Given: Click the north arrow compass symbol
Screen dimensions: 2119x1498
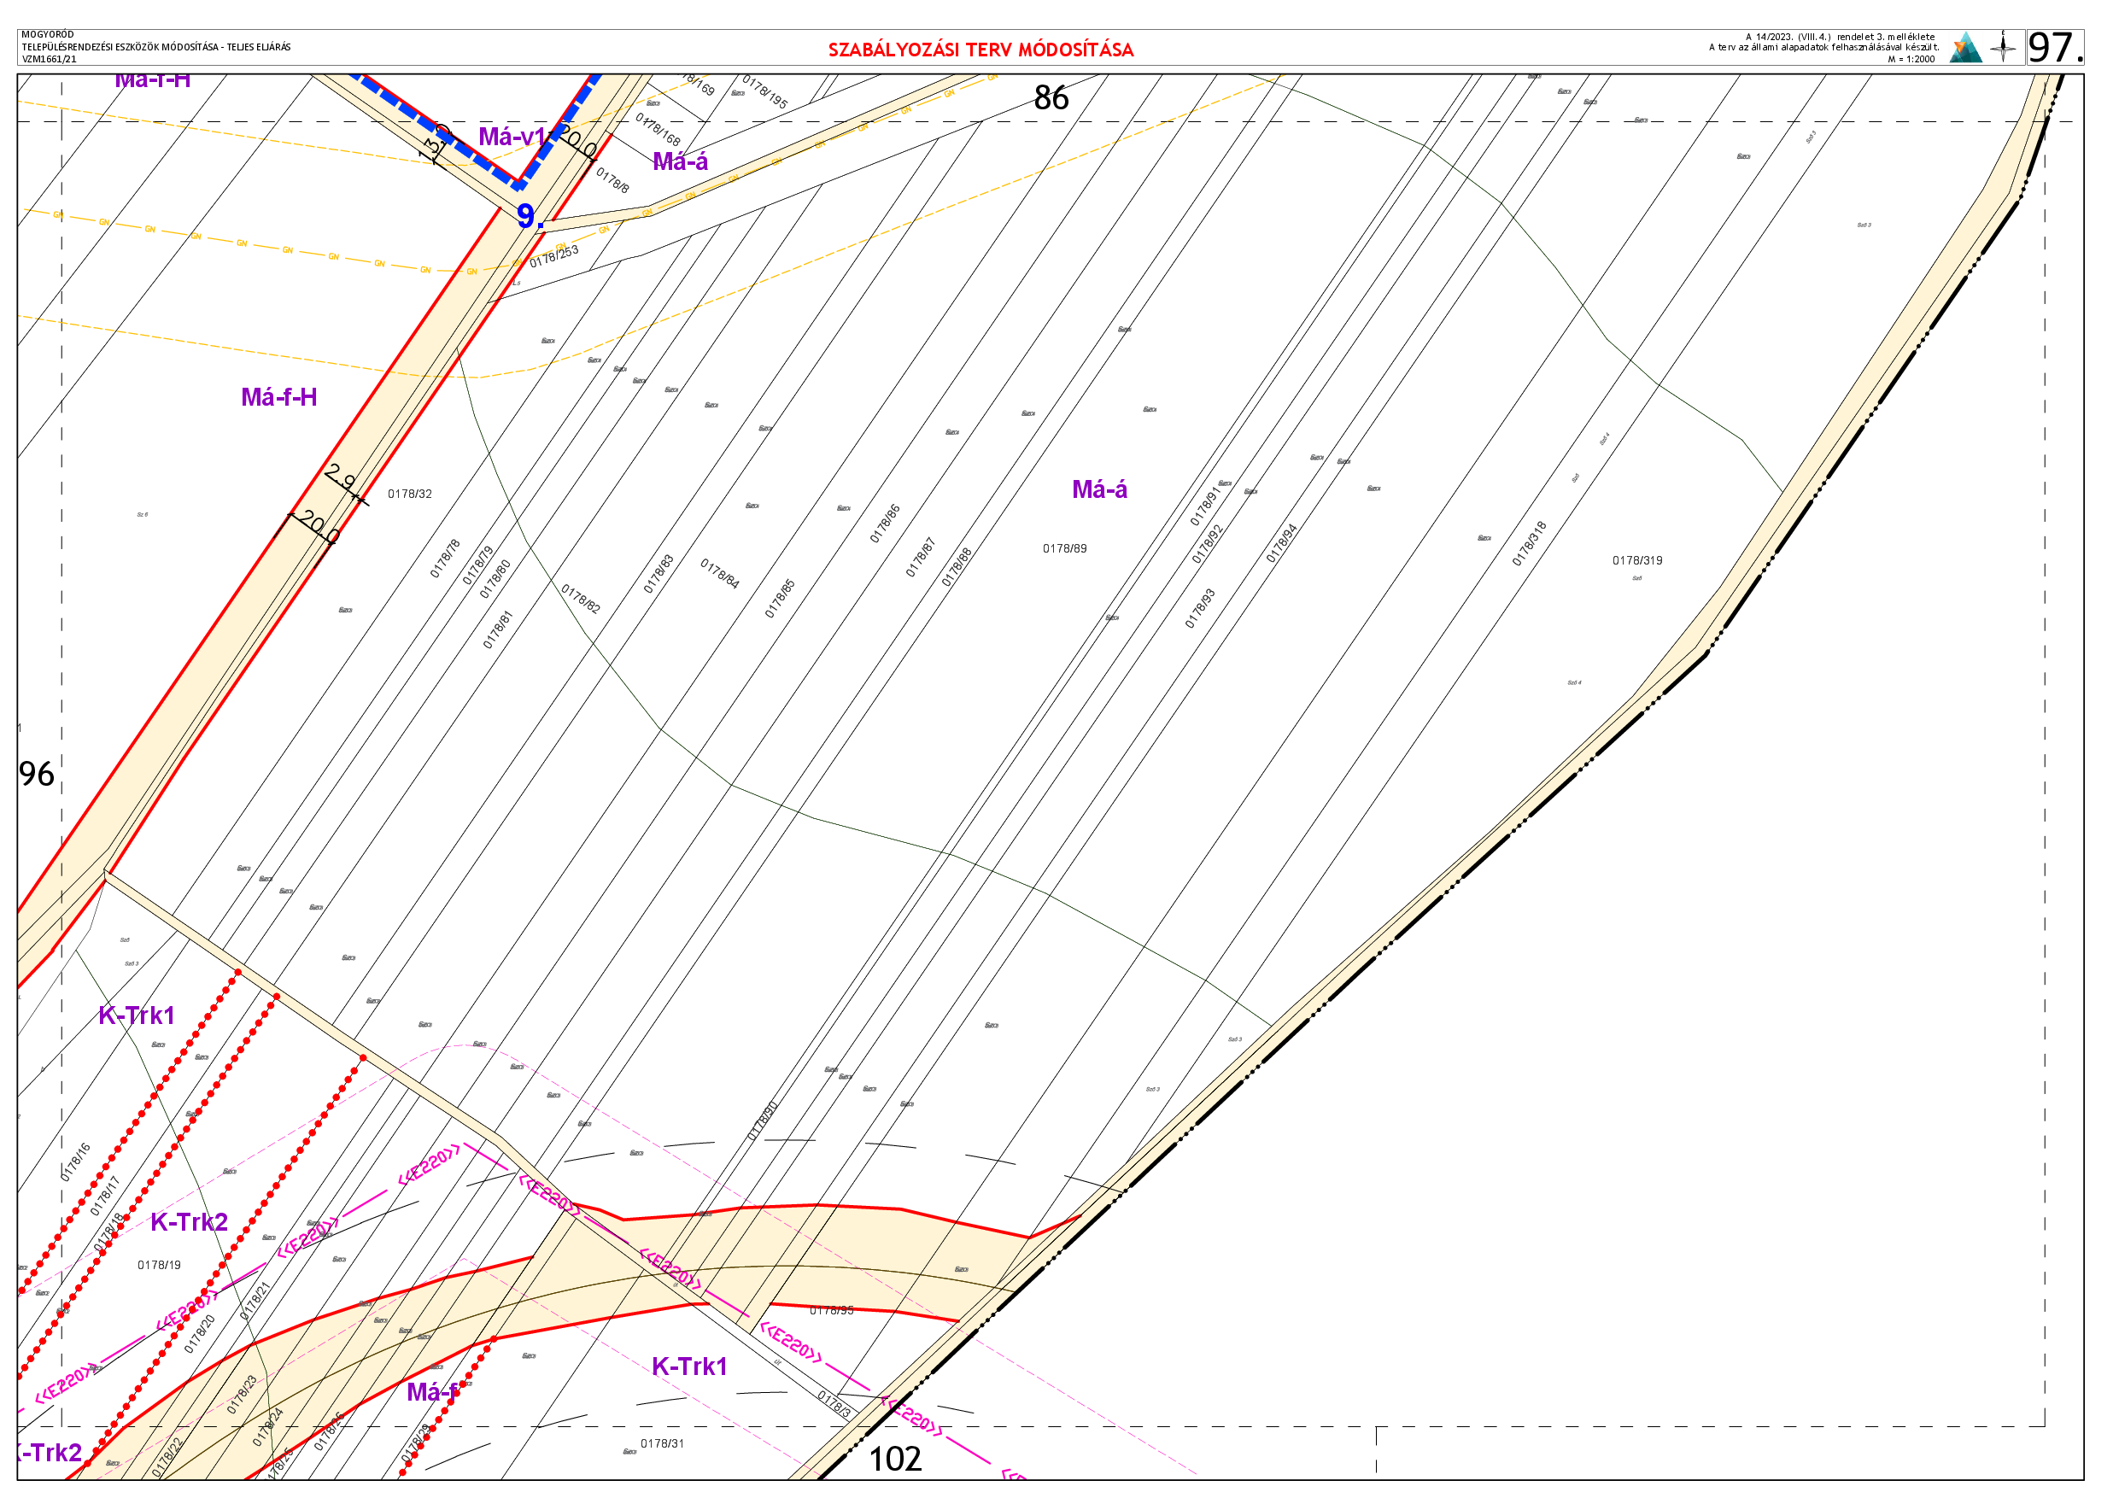Looking at the screenshot, I should tap(2003, 47).
